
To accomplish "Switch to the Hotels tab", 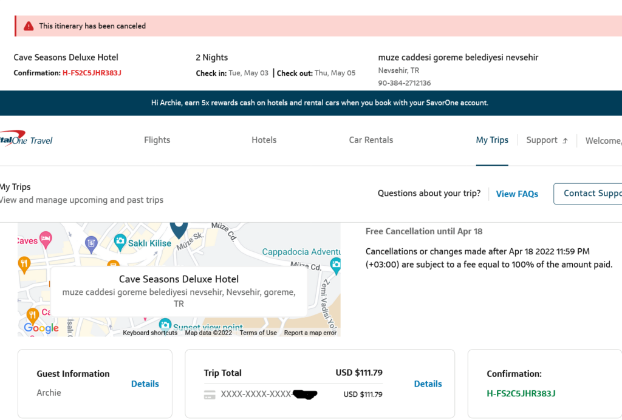I will coord(264,140).
